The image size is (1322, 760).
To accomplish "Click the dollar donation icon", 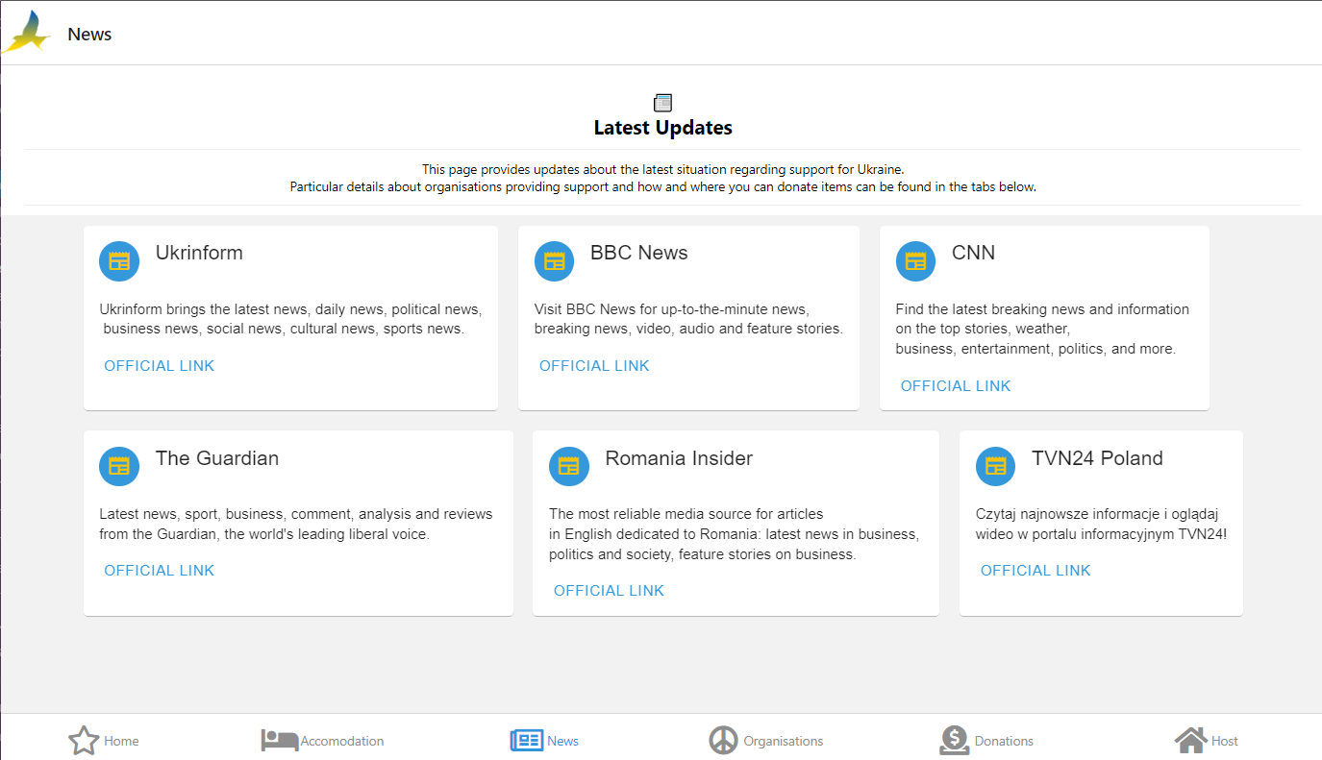I will (x=954, y=741).
